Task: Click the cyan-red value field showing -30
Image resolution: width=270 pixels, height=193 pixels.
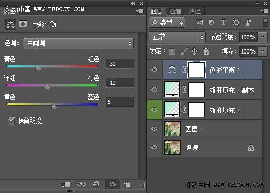Action: [120, 64]
